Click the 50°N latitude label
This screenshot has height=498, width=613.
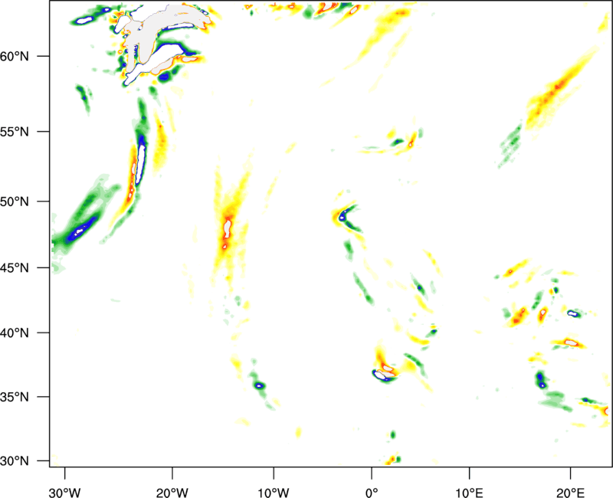click(15, 201)
